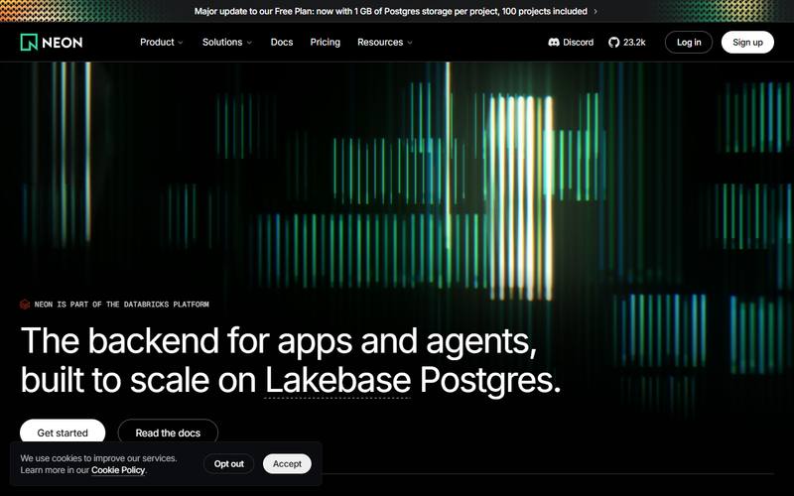Expand the Solutions menu chevron

(249, 43)
